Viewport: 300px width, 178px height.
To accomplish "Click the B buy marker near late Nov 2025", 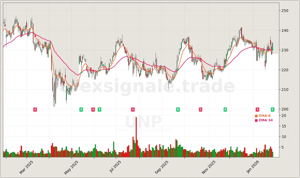I will point(225,109).
